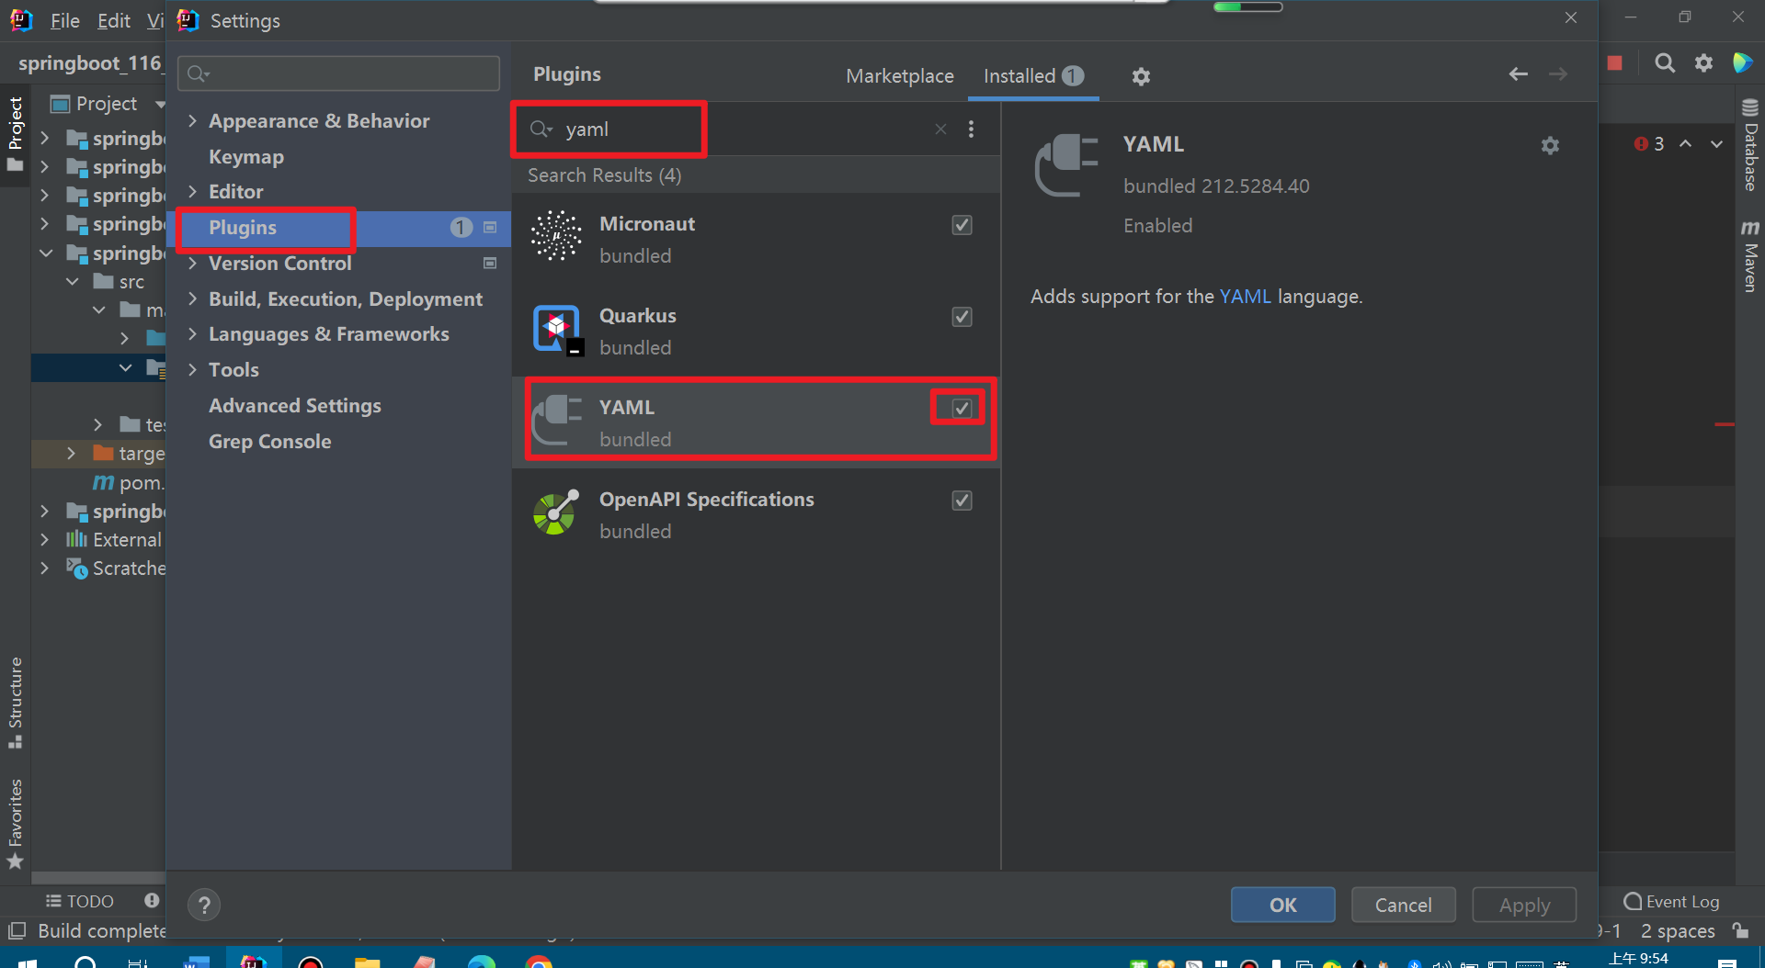Open the Maven tool window
Image resolution: width=1765 pixels, height=968 pixels.
point(1750,256)
